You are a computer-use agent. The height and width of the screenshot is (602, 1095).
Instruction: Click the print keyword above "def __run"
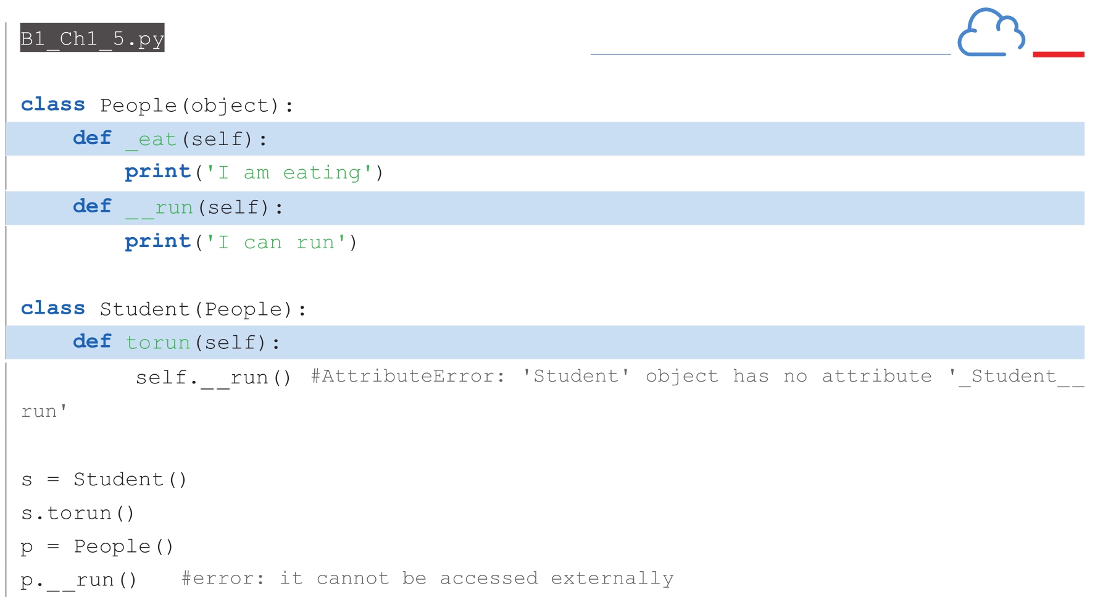coord(157,172)
